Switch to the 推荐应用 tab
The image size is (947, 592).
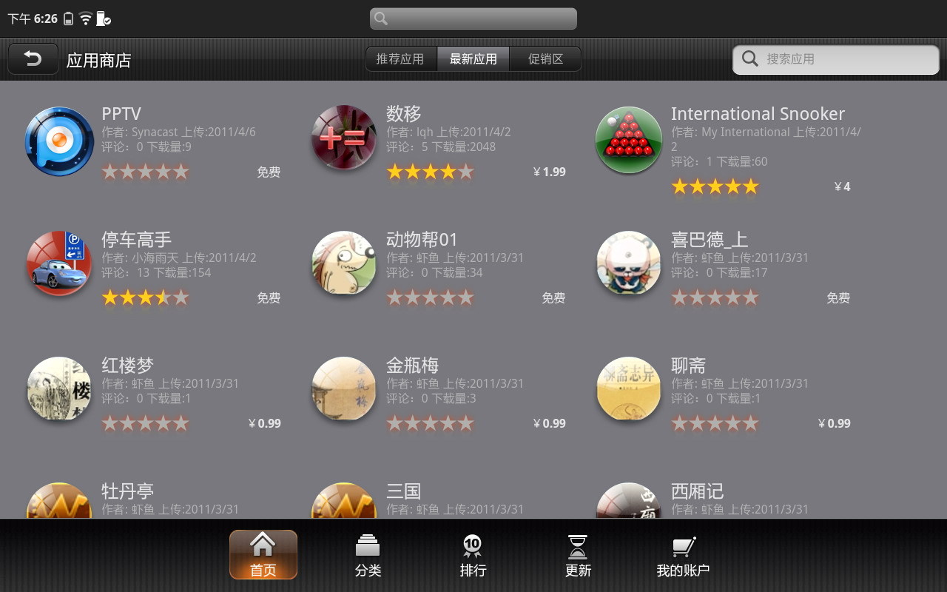[400, 59]
